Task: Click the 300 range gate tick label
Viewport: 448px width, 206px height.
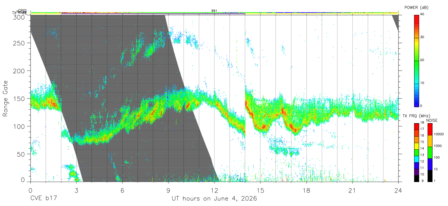Action: click(19, 17)
